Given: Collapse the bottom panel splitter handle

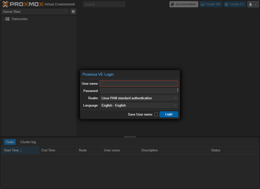Looking at the screenshot, I should [130, 137].
